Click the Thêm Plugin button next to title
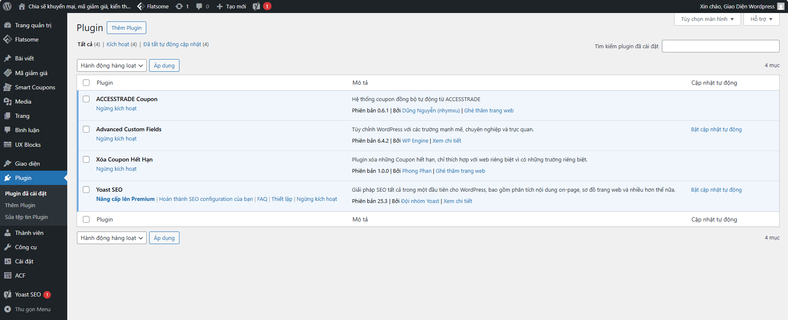Image resolution: width=788 pixels, height=320 pixels. tap(127, 28)
